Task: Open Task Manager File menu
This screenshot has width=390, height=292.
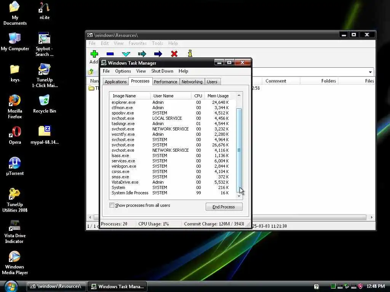Action: coord(106,71)
